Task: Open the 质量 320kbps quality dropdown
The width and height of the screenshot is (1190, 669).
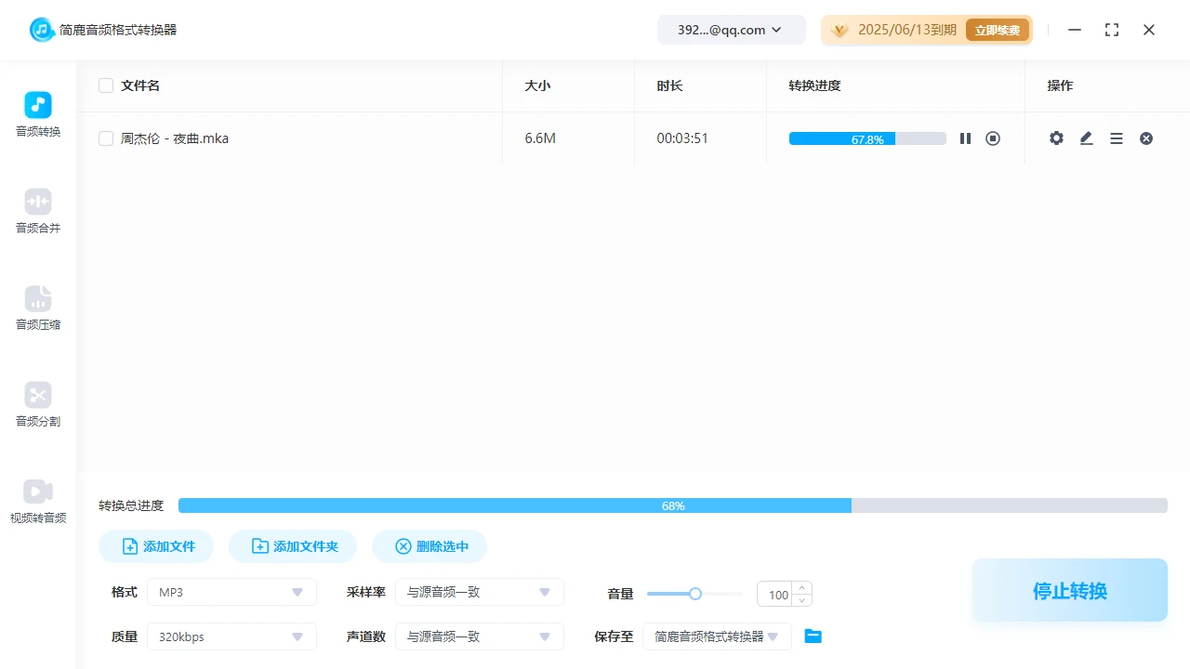Action: pos(231,636)
